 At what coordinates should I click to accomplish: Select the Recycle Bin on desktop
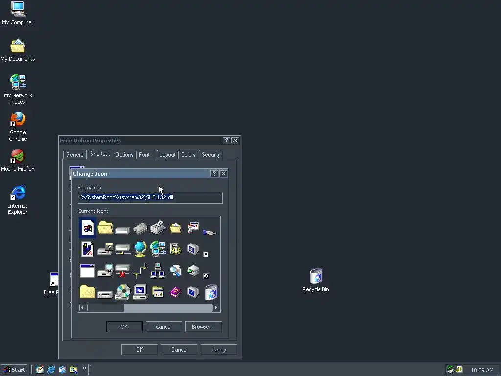pos(316,280)
